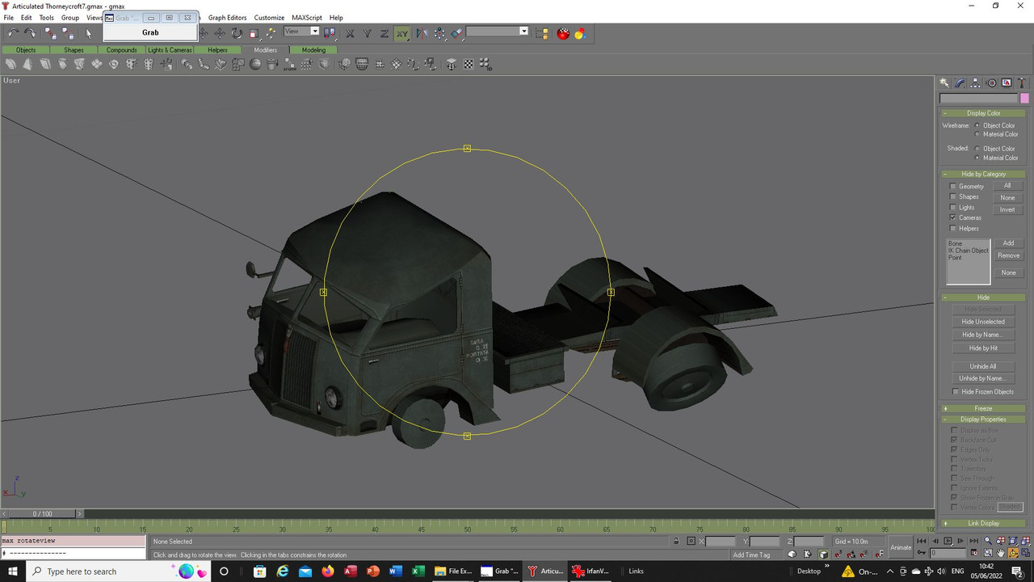The width and height of the screenshot is (1034, 582).
Task: Click the Undo arrow icon
Action: point(13,33)
